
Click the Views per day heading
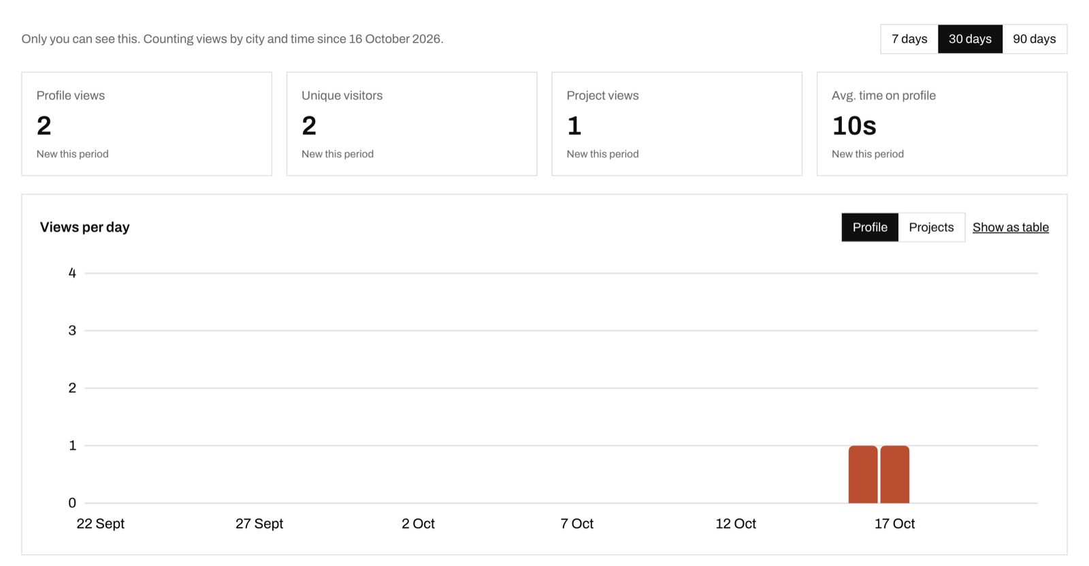pos(84,227)
